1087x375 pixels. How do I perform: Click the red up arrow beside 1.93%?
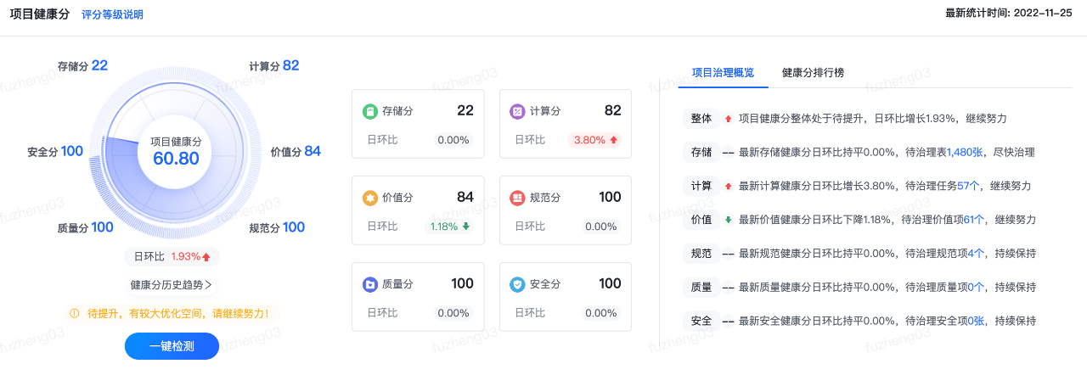click(206, 256)
